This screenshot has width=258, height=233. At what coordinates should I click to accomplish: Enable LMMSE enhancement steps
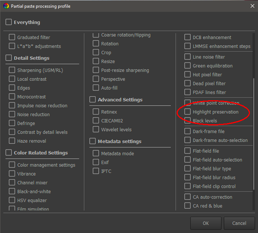(x=187, y=46)
